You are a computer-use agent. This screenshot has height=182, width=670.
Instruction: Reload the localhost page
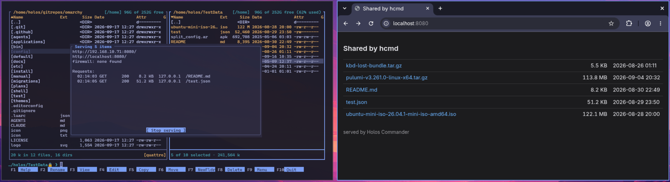371,24
